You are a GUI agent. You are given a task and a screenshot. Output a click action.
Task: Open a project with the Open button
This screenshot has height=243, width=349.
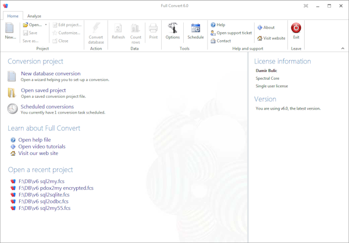[33, 24]
